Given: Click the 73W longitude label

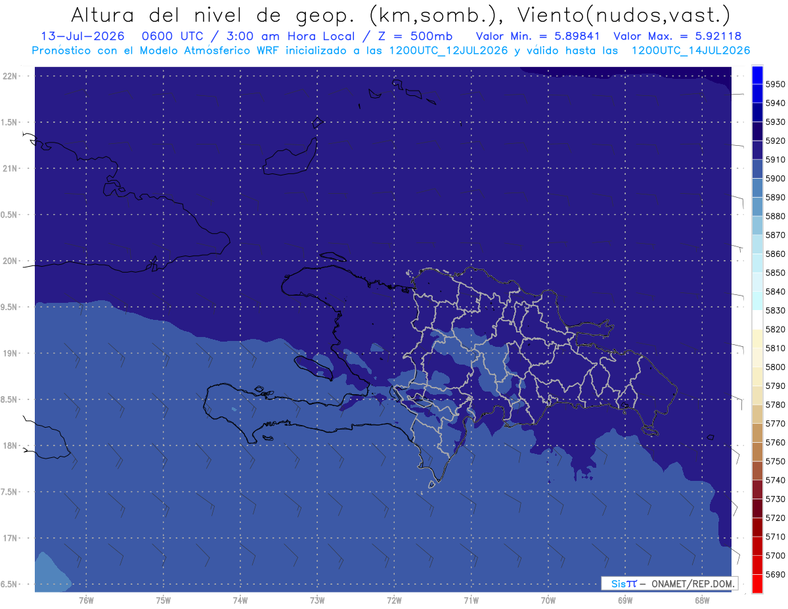Looking at the screenshot, I should 317,599.
